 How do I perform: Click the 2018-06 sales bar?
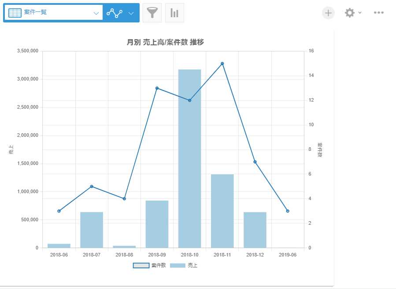click(x=59, y=246)
